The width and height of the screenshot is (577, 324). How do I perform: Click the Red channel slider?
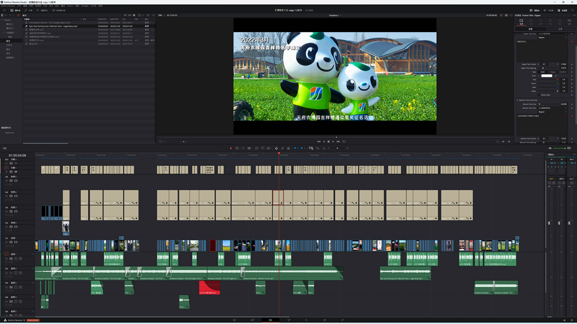click(548, 80)
